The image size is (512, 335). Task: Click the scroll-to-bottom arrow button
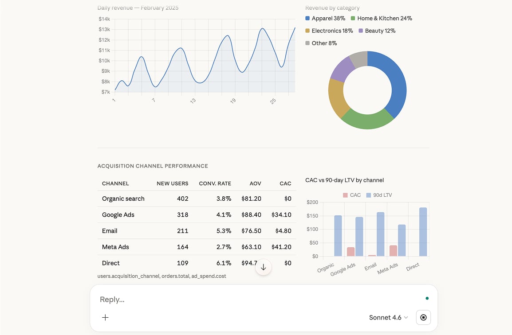click(263, 267)
